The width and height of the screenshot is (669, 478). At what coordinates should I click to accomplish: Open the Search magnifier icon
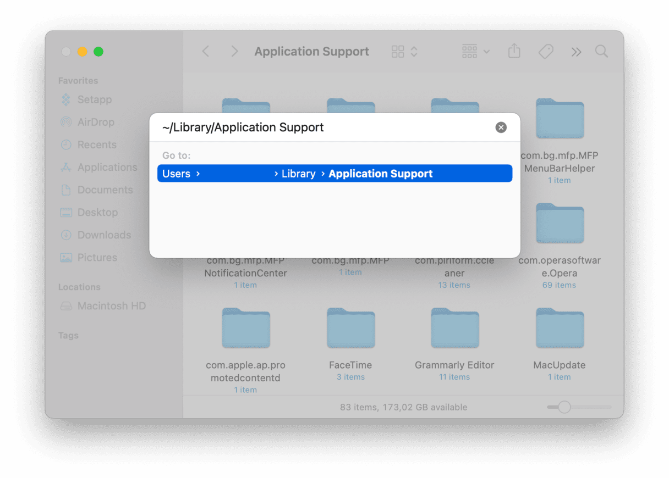[x=601, y=52]
